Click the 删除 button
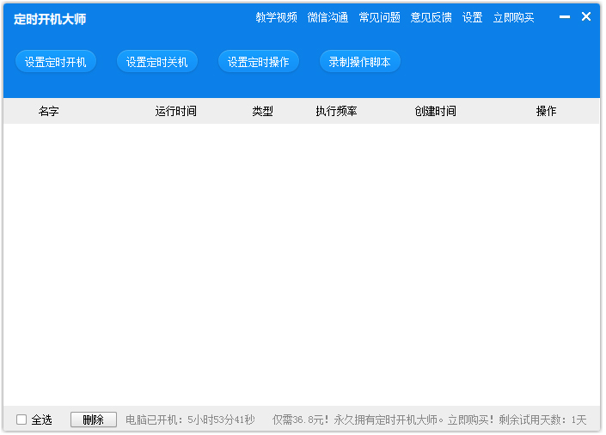606x435 pixels. point(94,420)
